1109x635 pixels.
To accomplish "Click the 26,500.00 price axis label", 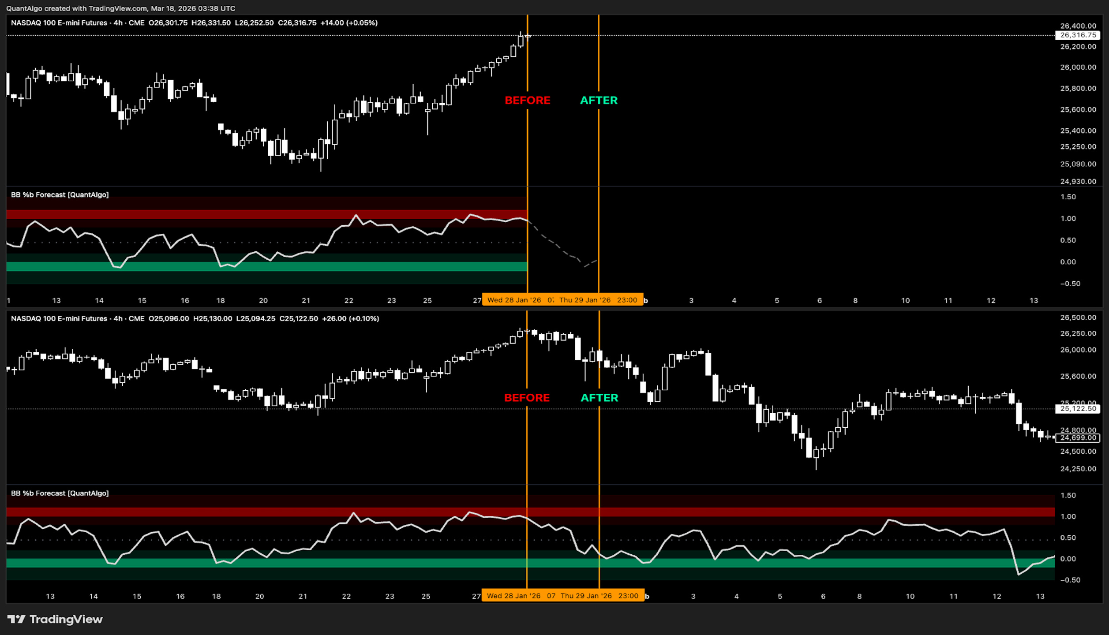I will (1078, 318).
